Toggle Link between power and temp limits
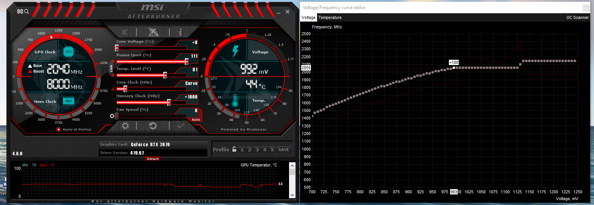Screen dimensions: 594x205 point(111,68)
